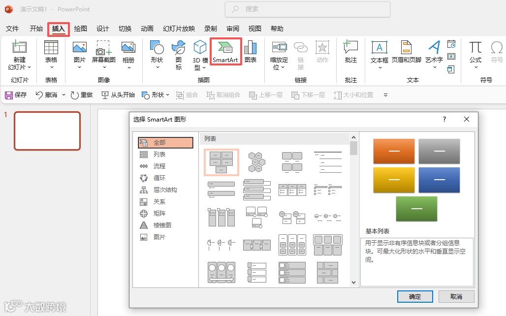Click the search (搜索) box
Screen dimensions: 506x316
[x=308, y=9]
